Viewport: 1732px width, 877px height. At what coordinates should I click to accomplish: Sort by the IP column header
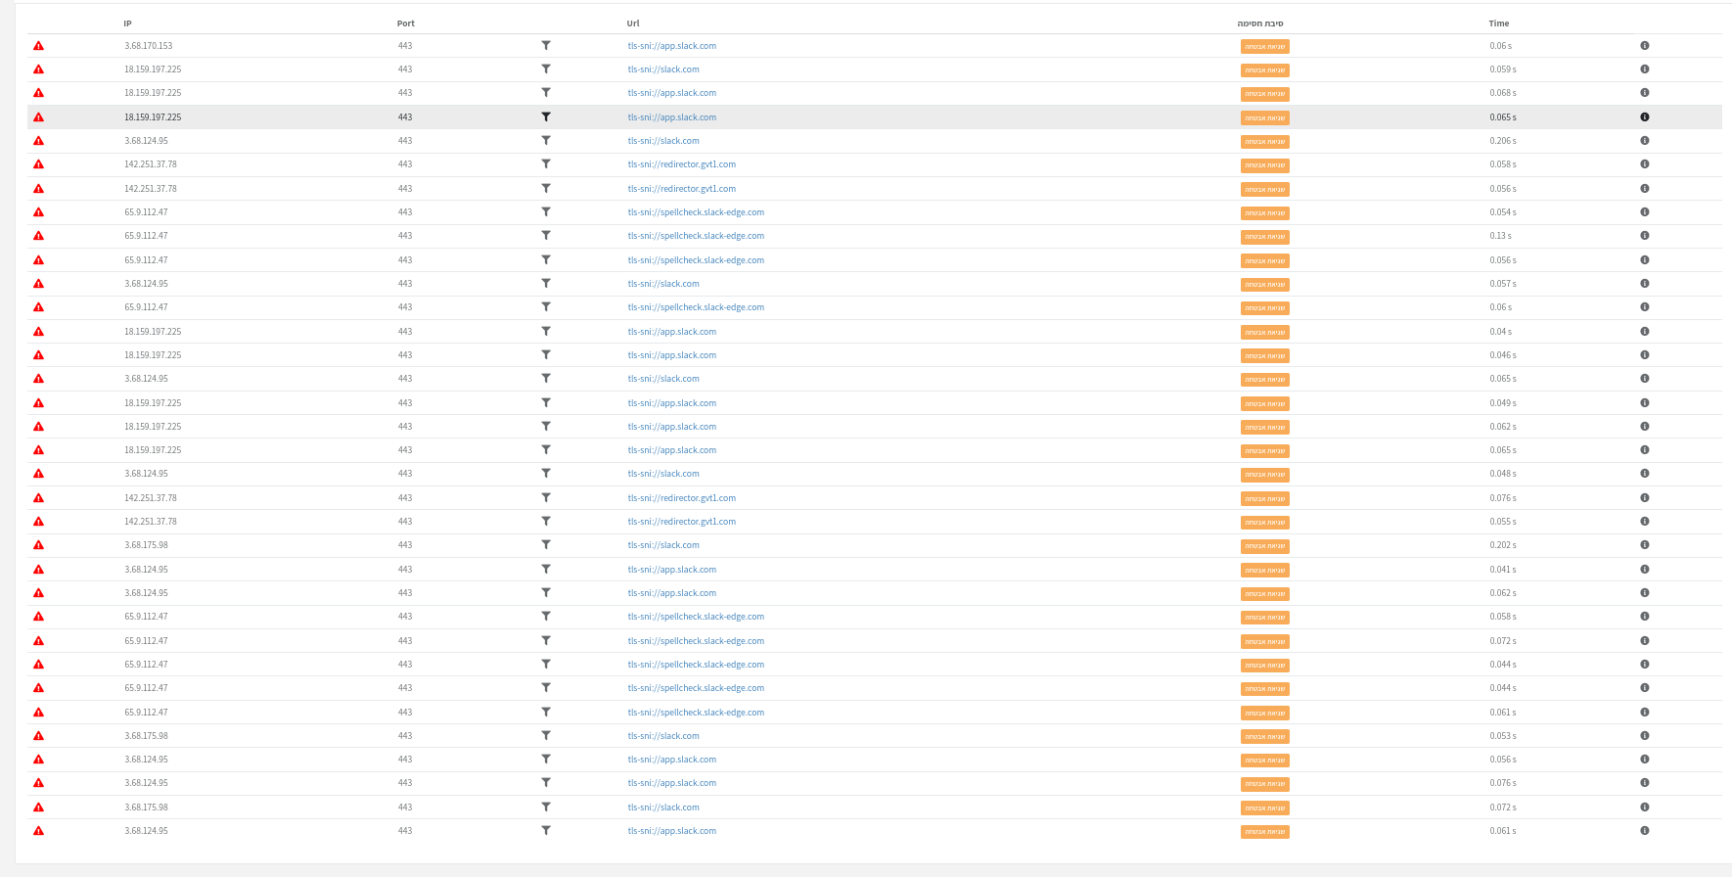click(128, 23)
